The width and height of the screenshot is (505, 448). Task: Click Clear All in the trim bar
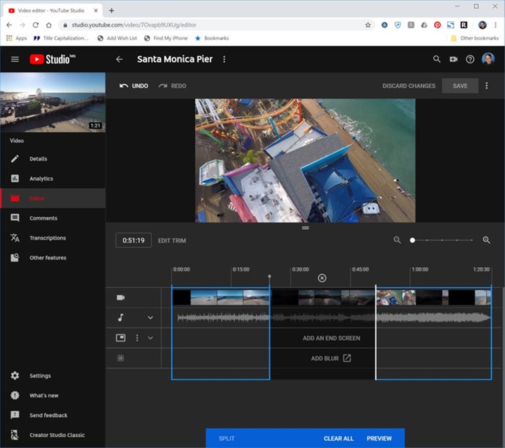pyautogui.click(x=338, y=438)
